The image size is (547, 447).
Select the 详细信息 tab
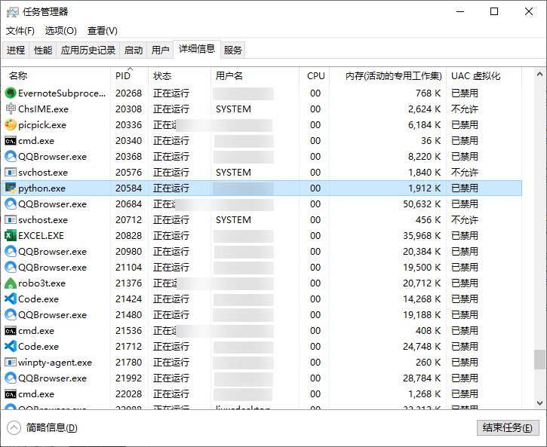pyautogui.click(x=197, y=49)
